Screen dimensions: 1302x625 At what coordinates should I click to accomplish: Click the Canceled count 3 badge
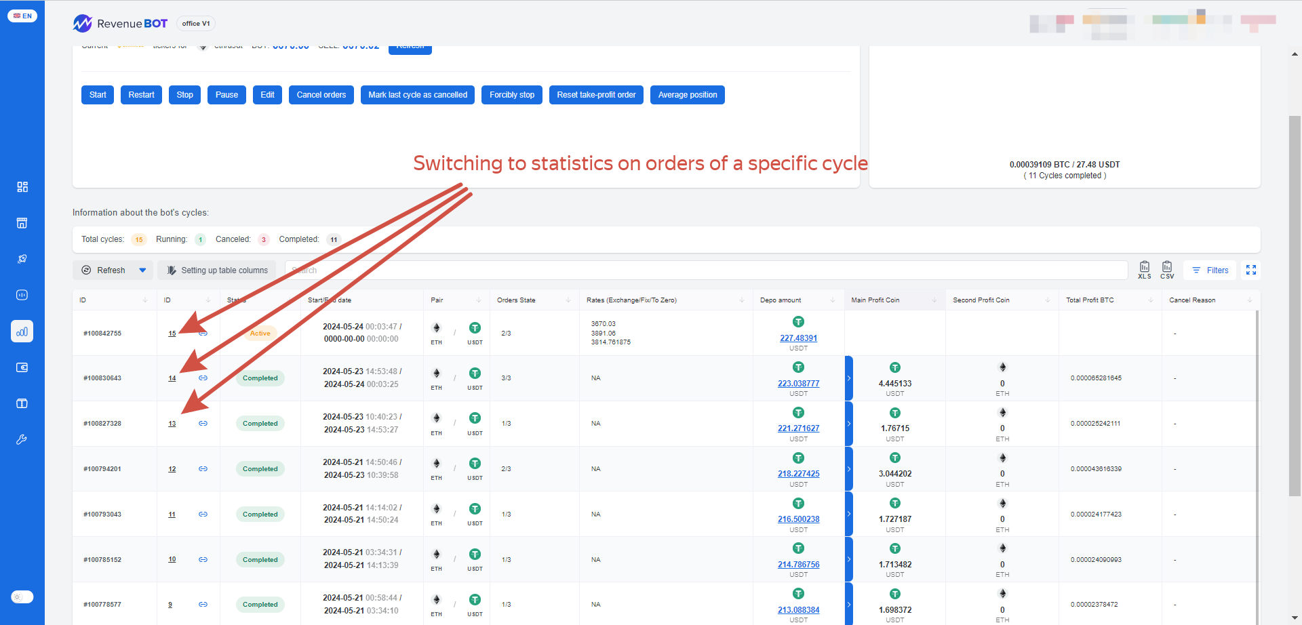coord(264,240)
